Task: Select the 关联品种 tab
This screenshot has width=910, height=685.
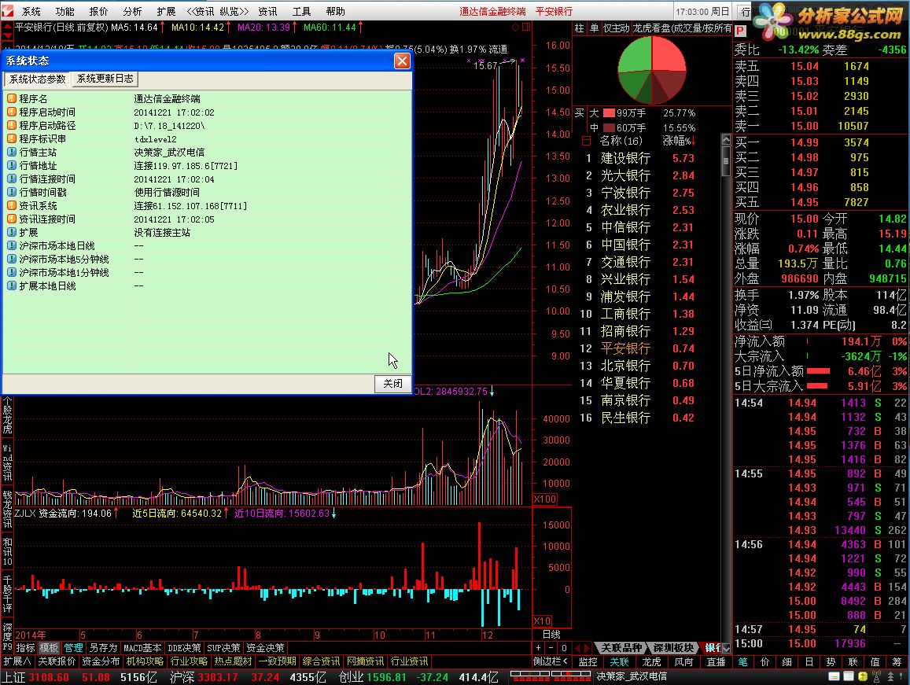Action: (621, 648)
